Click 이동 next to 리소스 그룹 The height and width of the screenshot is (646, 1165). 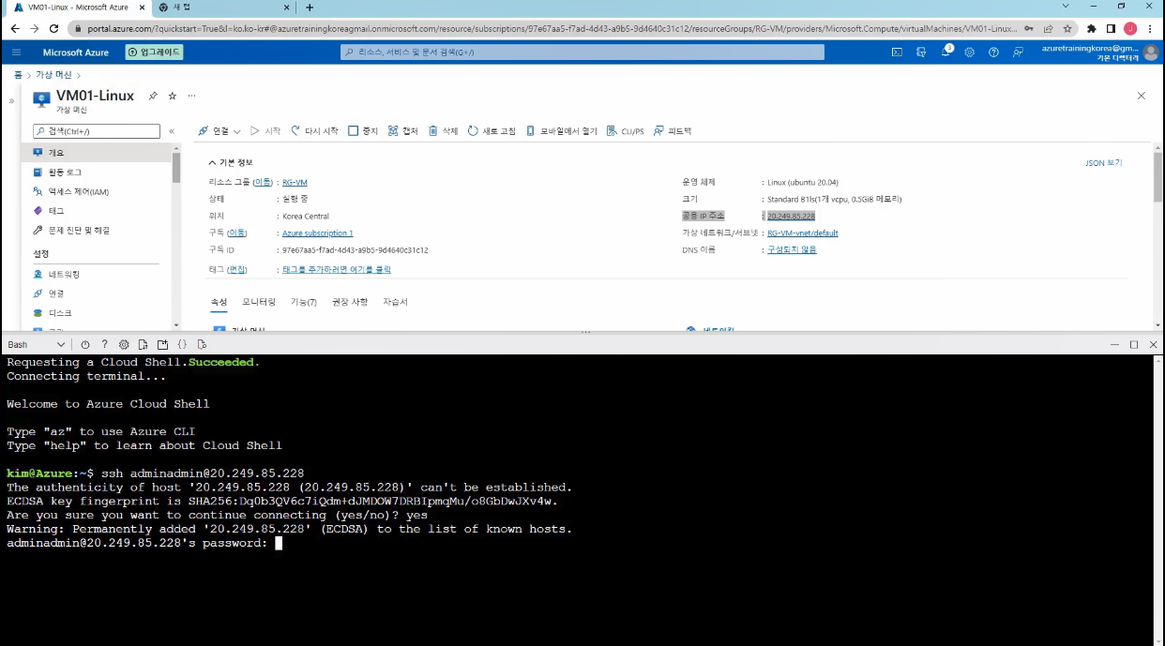(x=263, y=182)
